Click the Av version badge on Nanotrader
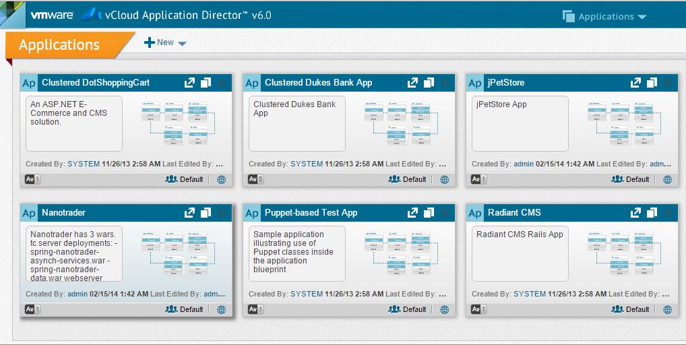The width and height of the screenshot is (686, 345). click(32, 309)
